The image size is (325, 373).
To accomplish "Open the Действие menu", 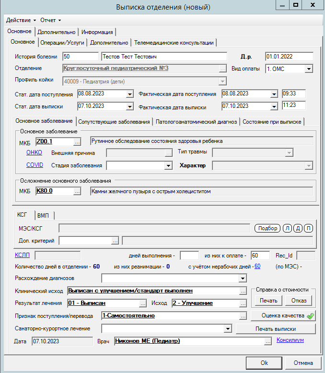I will [21, 20].
